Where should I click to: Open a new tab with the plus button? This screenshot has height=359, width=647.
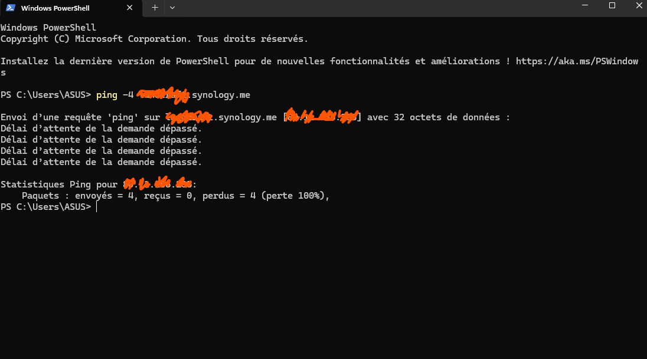tap(155, 8)
